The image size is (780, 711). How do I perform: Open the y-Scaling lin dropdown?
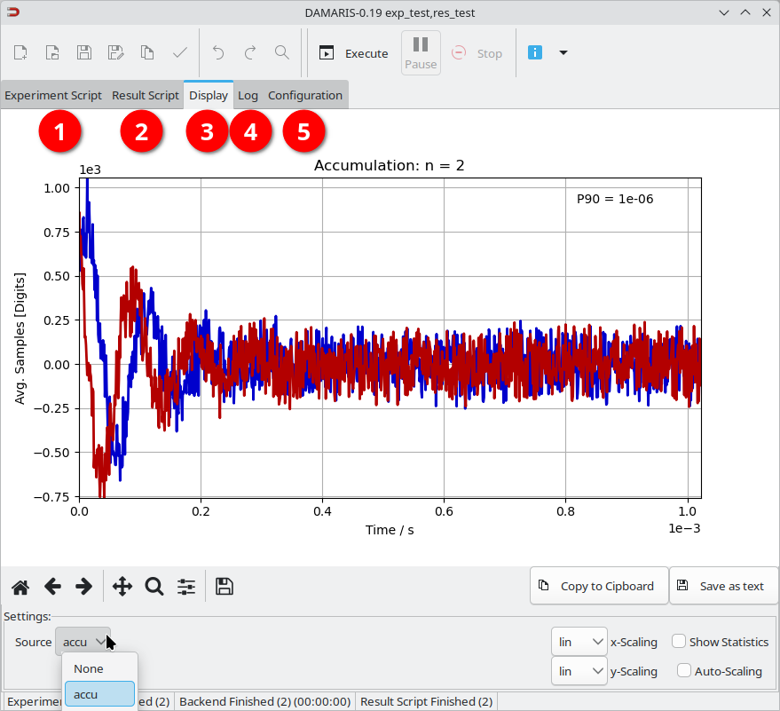(x=579, y=671)
